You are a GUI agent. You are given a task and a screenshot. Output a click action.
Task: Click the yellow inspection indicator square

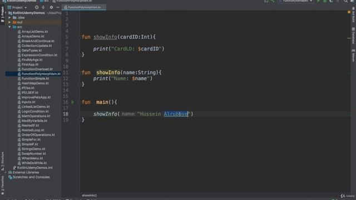pos(349,12)
